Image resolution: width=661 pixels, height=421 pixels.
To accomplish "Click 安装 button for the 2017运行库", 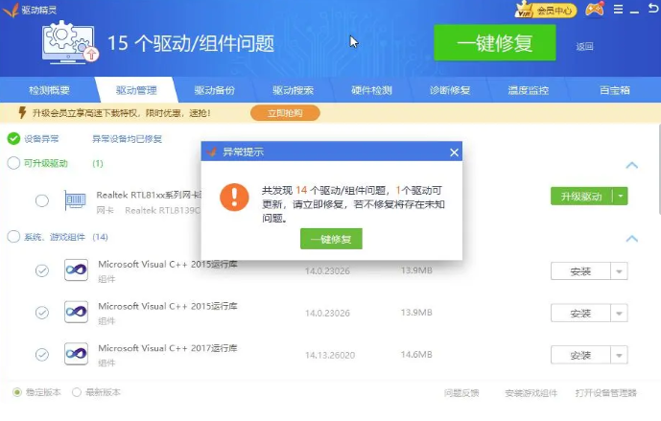I will coord(580,355).
